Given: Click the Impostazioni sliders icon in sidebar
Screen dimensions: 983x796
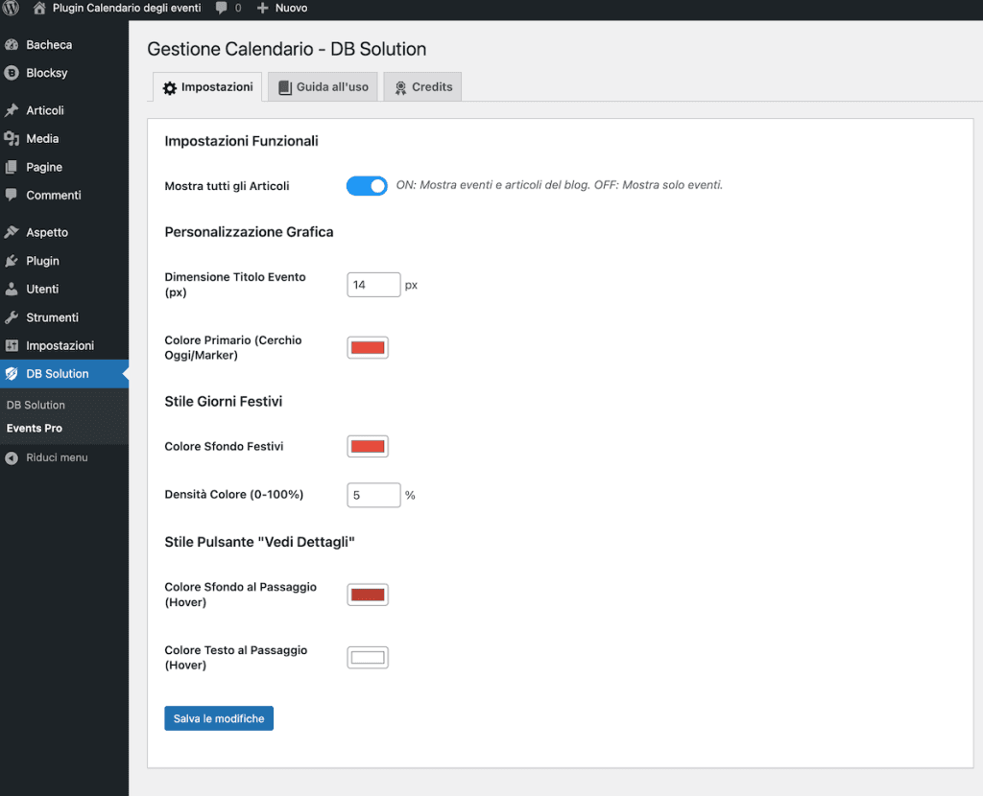Looking at the screenshot, I should click(x=12, y=345).
